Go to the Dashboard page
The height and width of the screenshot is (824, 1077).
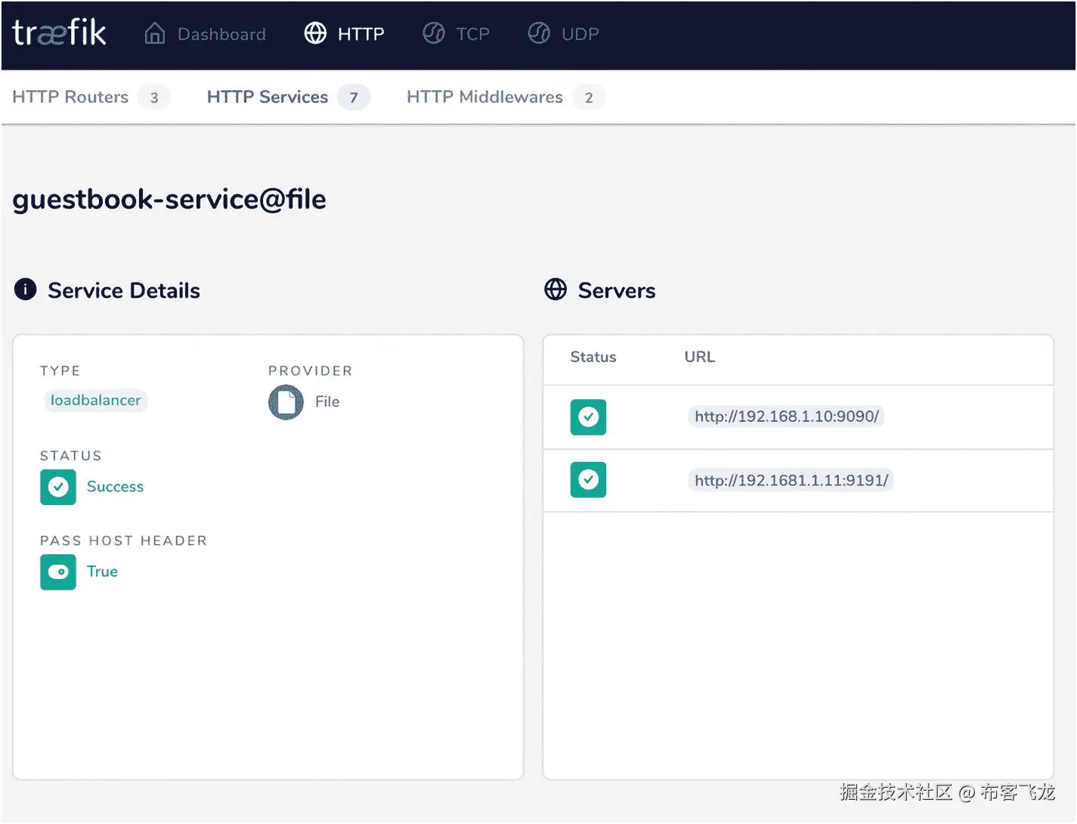coord(221,34)
